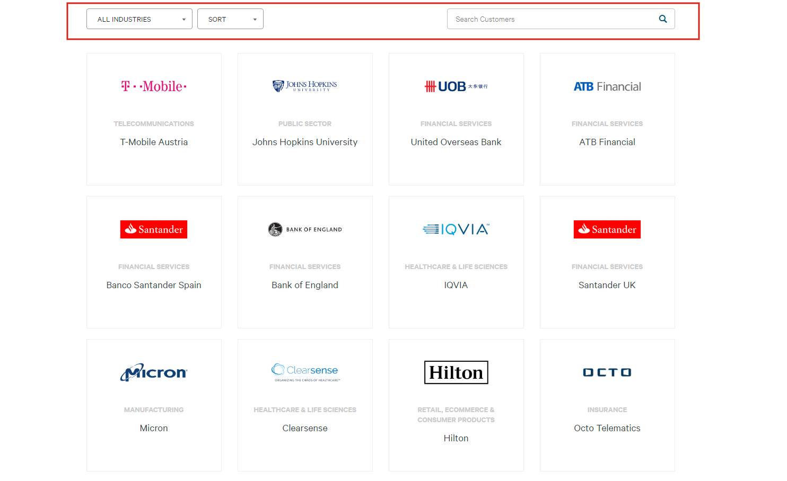Open the T-Mobile Austria customer link
The image size is (787, 481).
(154, 142)
